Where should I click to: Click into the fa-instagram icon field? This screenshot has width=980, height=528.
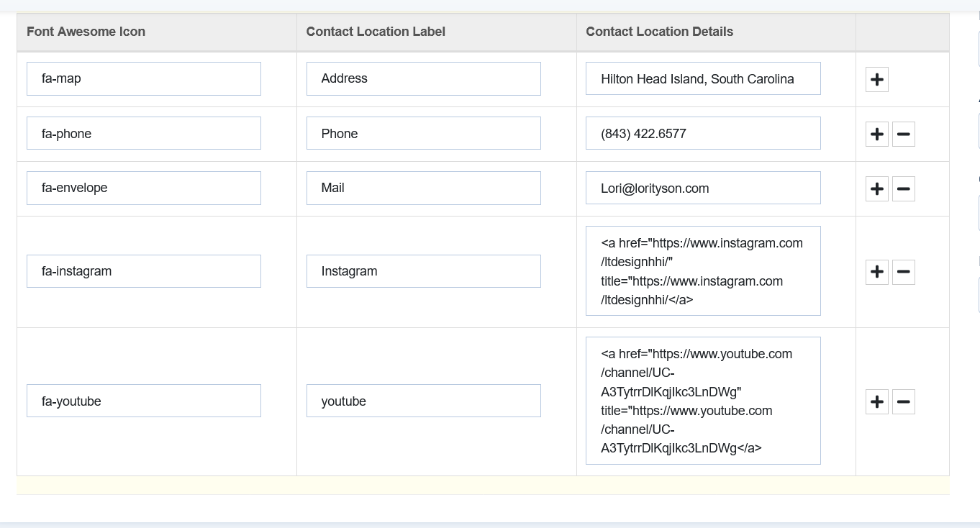144,271
